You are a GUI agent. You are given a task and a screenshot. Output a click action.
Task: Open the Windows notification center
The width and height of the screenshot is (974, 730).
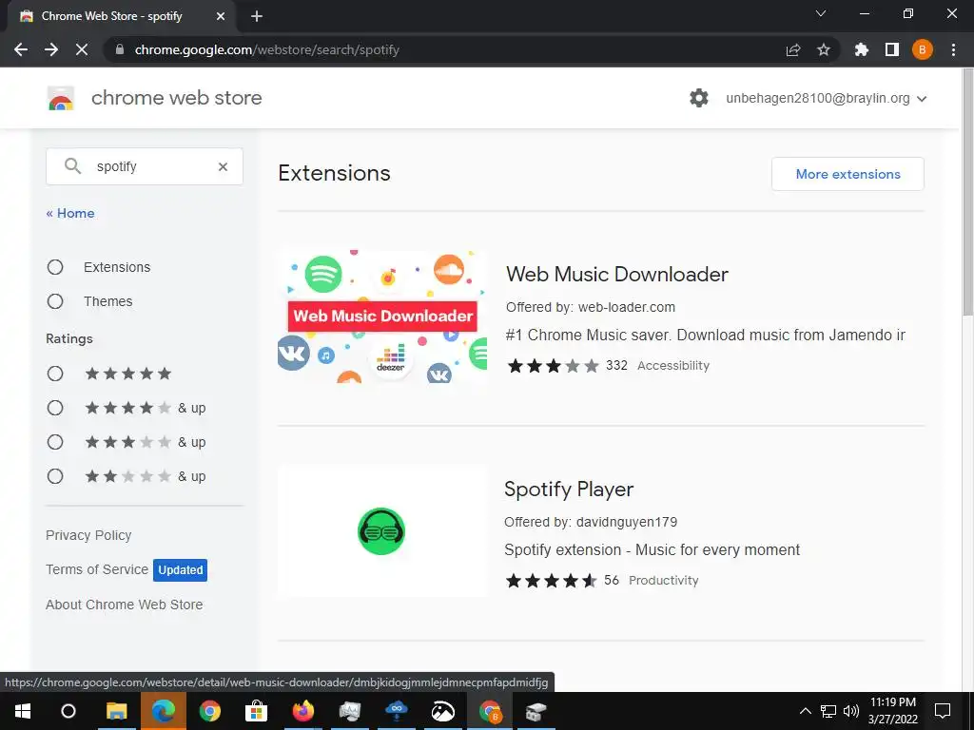943,711
